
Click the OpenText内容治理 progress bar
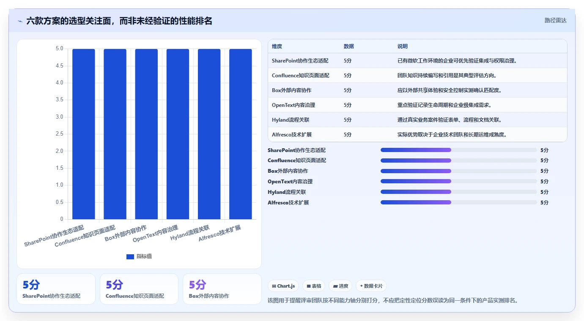pyautogui.click(x=458, y=181)
